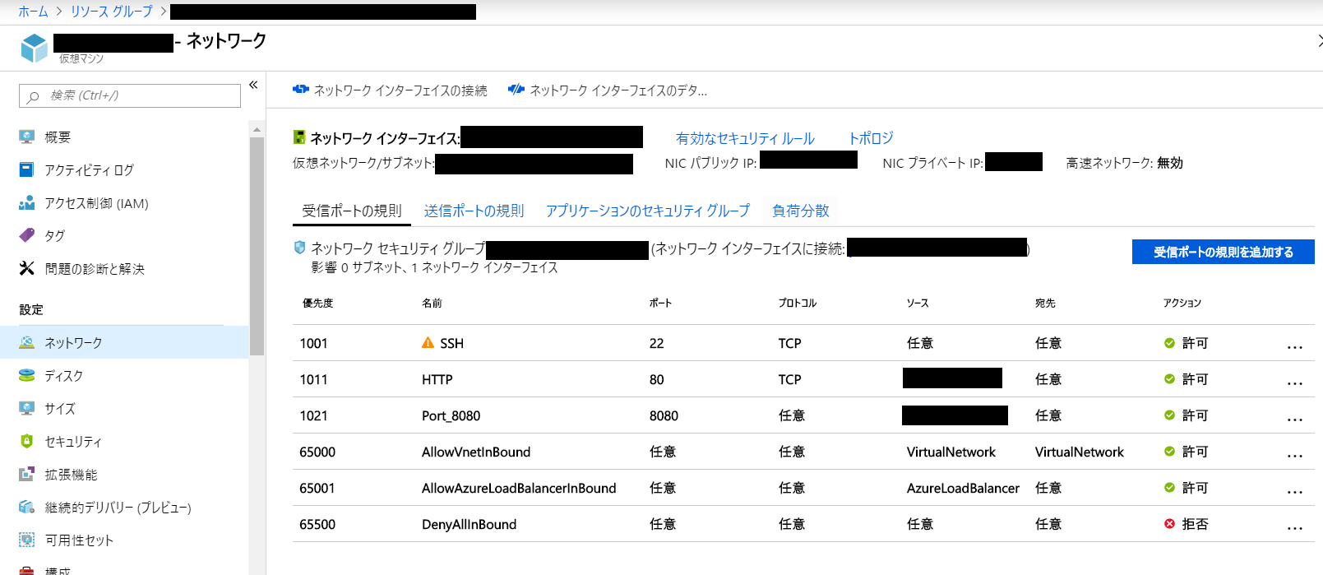Select the AllowAzureLoadBalancerInBound rule name
The height and width of the screenshot is (575, 1323).
(519, 488)
